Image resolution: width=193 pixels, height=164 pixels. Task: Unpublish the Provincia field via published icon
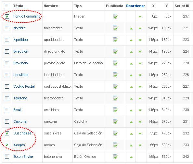(115, 63)
